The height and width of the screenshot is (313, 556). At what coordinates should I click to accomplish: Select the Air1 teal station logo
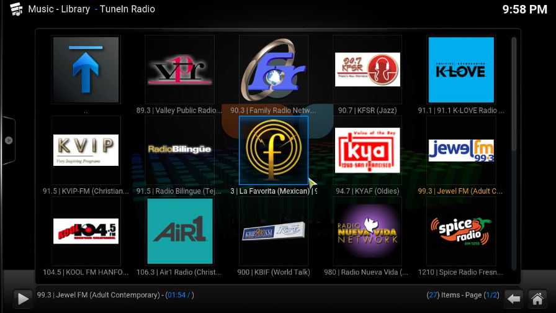180,232
